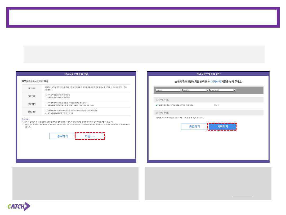Select the 진단 항목 row header
Viewport: 286px width, 215px height.
tap(32, 96)
